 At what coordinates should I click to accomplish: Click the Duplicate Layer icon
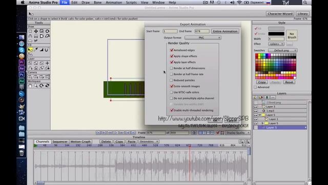pos(261,97)
